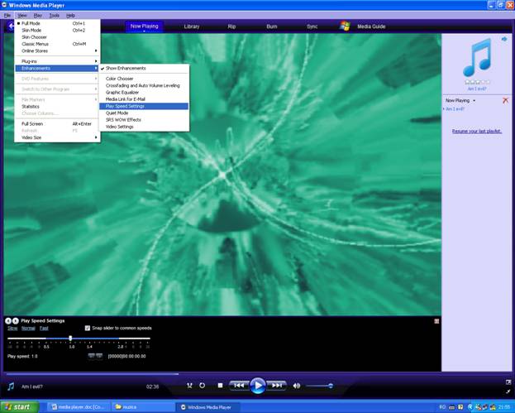Open the Tools menu
The image size is (515, 413).
pos(55,16)
